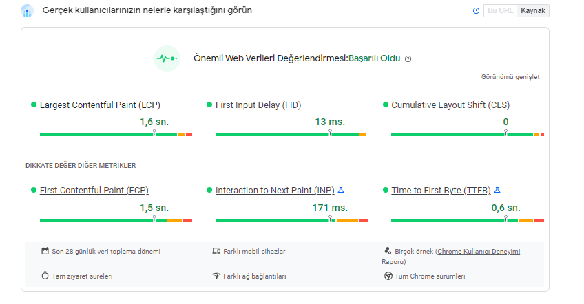Click the green Core Web Vitals pulse icon

coord(167,58)
